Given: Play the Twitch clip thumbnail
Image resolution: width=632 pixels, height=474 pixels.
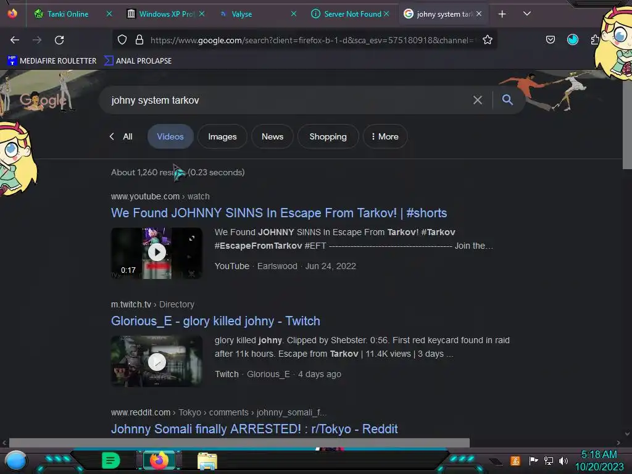Looking at the screenshot, I should [x=157, y=361].
